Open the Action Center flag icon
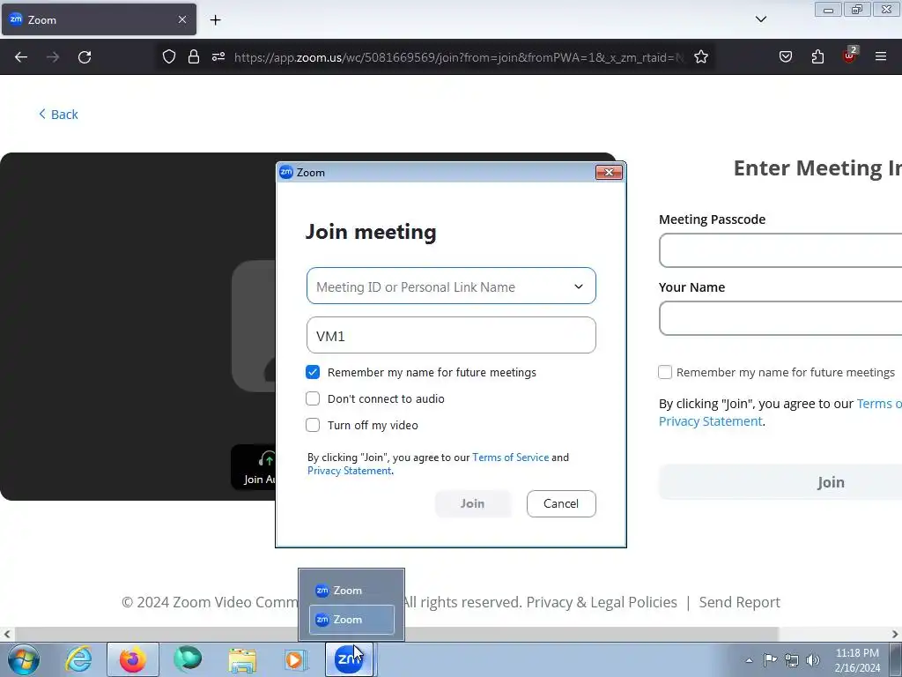902x677 pixels. coord(770,659)
